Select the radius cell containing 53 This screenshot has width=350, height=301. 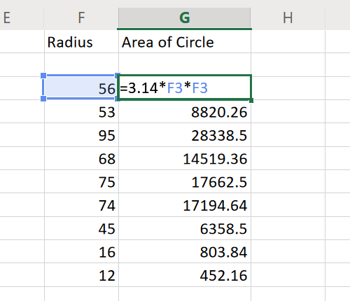[81, 112]
